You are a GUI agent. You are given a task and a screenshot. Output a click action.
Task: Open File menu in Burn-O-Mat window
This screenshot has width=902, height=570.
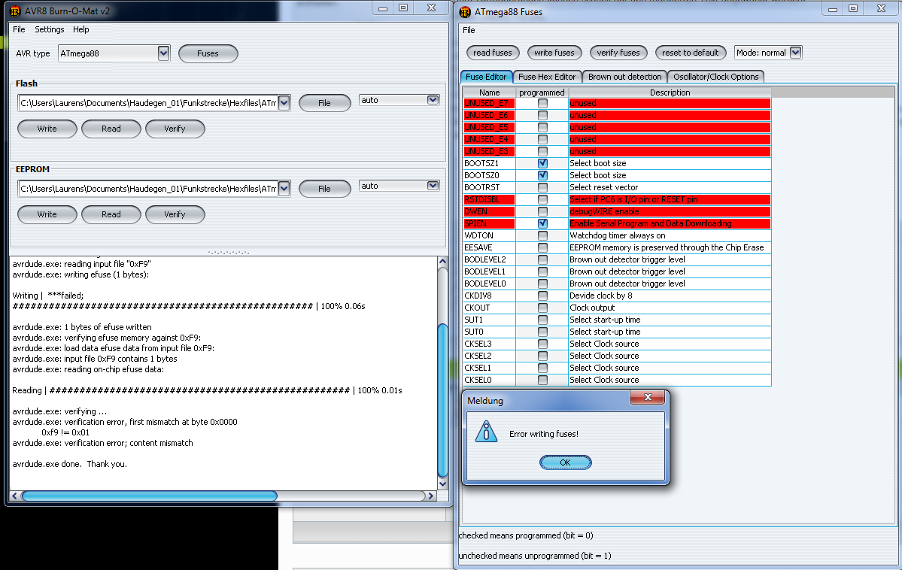coord(19,29)
